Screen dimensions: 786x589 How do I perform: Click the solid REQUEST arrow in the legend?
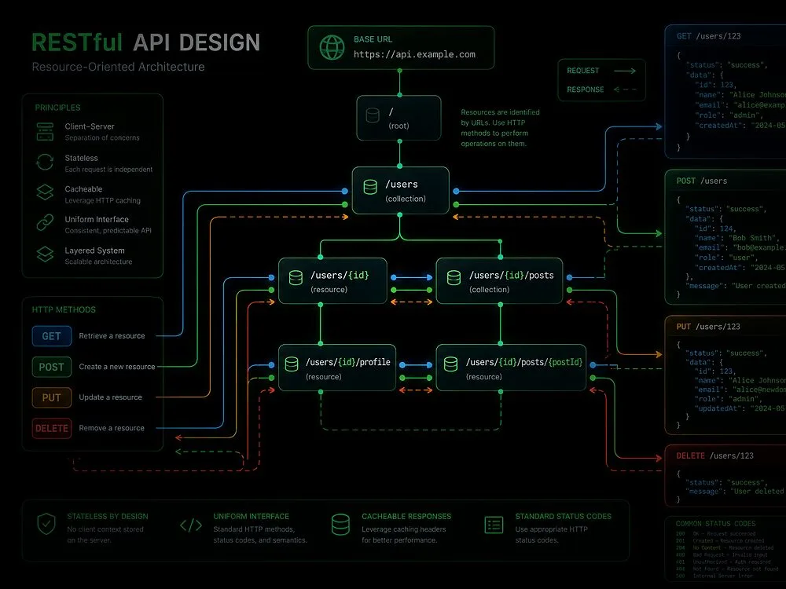click(625, 71)
